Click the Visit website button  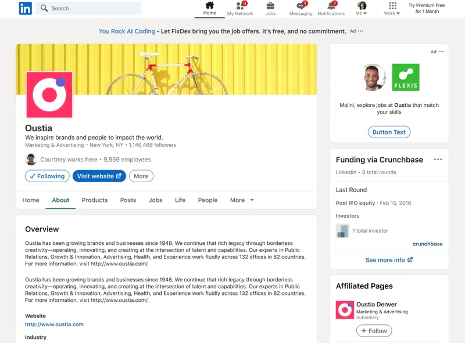pos(99,176)
